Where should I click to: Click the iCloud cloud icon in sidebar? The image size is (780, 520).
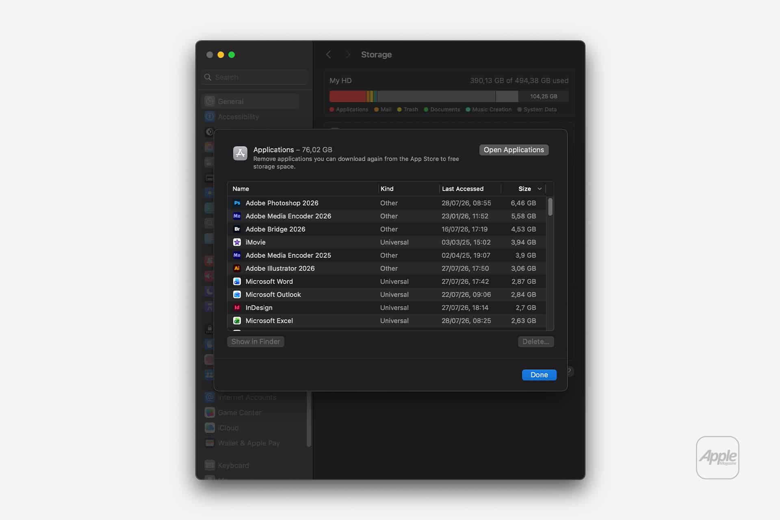click(210, 428)
